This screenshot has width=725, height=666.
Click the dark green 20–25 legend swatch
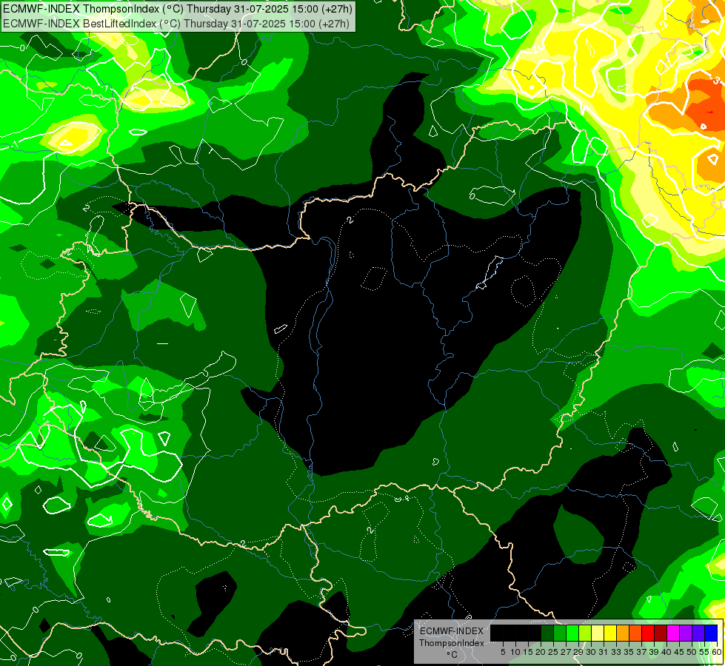click(547, 633)
